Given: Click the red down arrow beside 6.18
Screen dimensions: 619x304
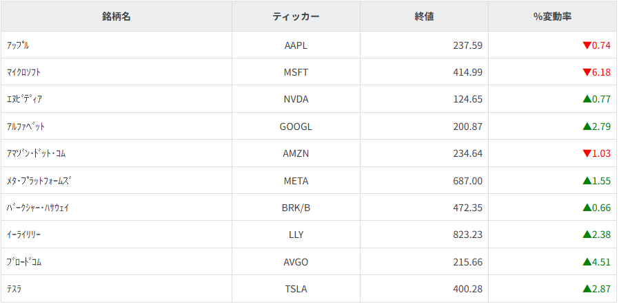Looking at the screenshot, I should 587,72.
